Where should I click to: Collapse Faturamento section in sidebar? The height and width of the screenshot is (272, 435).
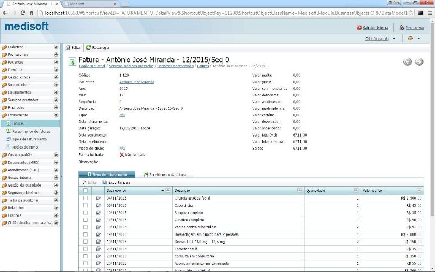[x=56, y=115]
